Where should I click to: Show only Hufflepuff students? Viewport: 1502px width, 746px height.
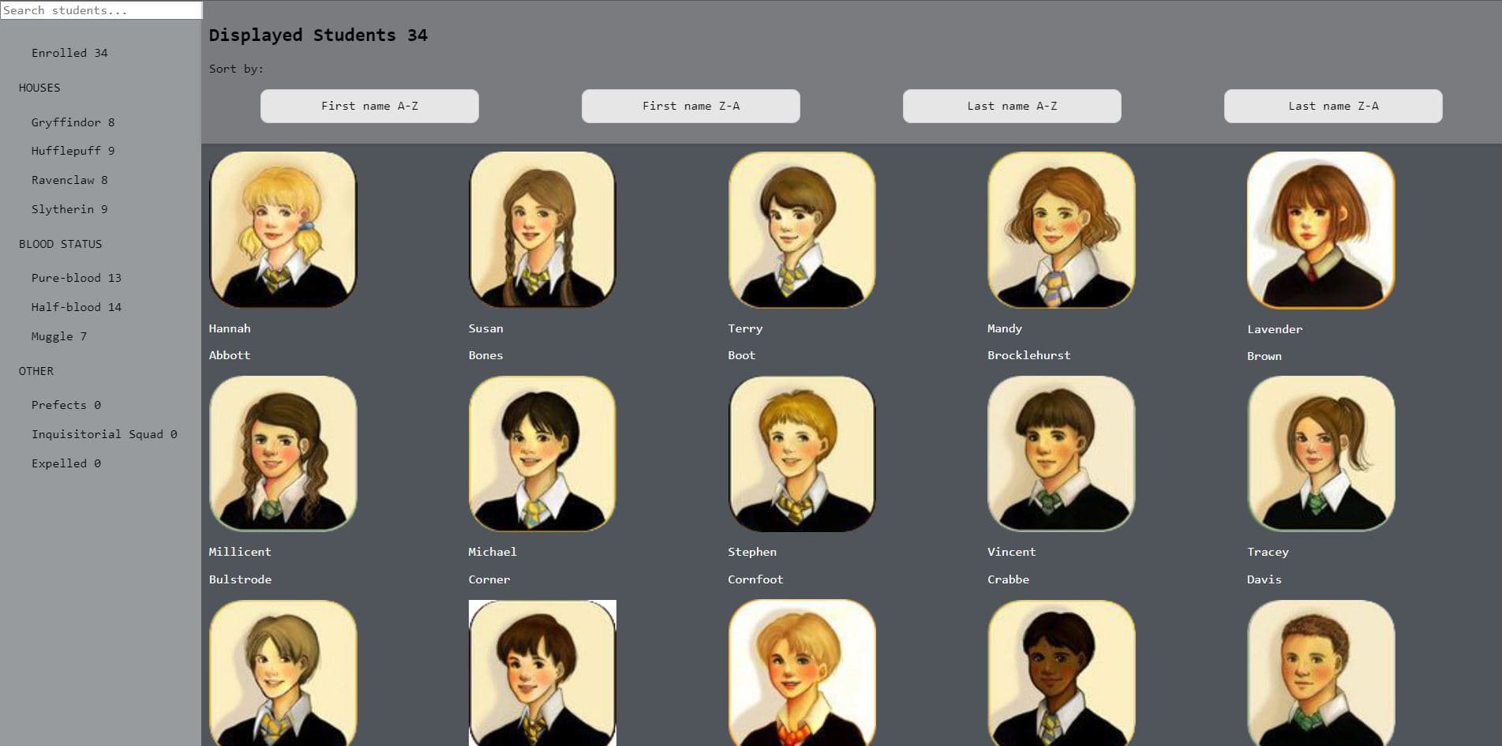[x=73, y=151]
